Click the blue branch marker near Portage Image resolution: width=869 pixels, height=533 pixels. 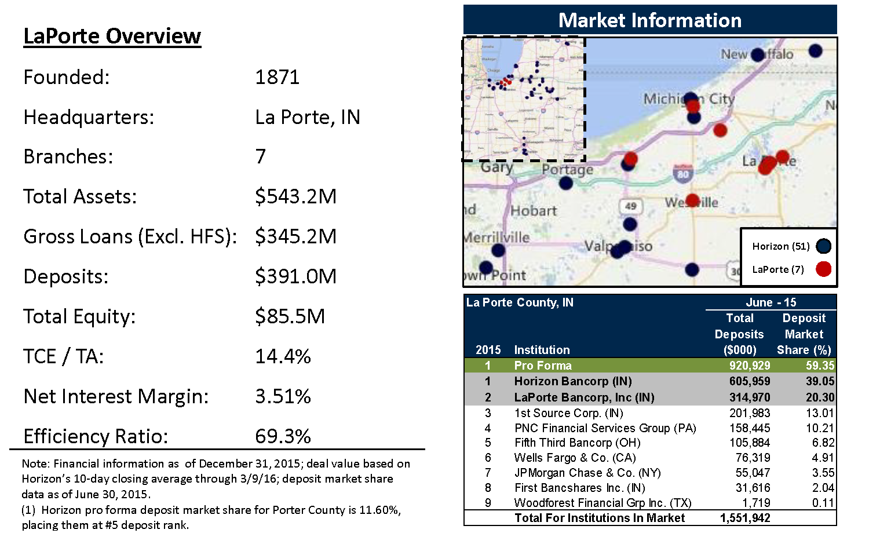point(566,183)
